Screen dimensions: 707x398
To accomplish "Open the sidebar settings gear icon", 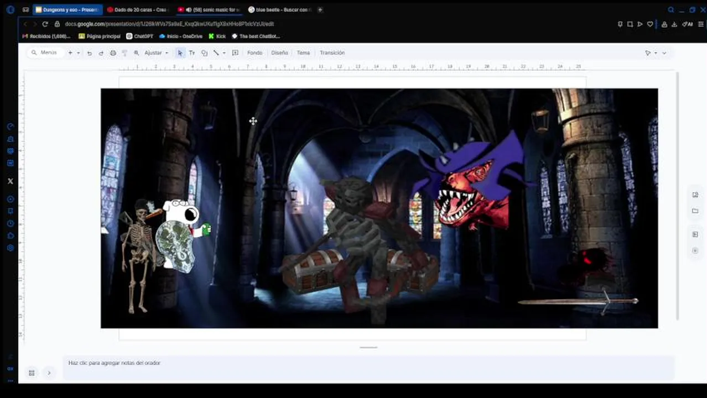I will coord(11,248).
